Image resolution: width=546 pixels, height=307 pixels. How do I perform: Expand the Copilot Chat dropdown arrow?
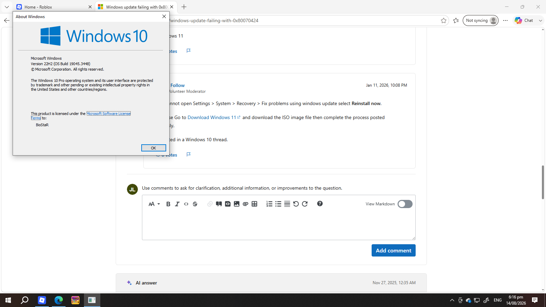click(x=541, y=20)
